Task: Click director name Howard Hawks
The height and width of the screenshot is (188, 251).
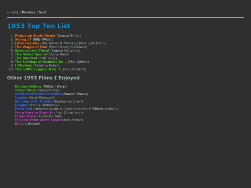Action: pos(75,94)
